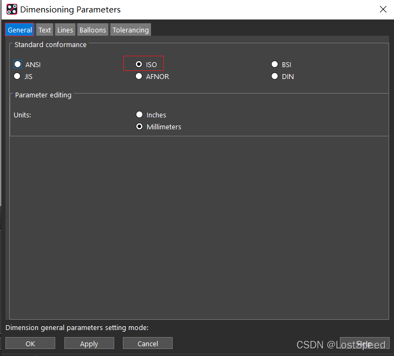Close the Dimensioning Parameters dialog

point(383,9)
